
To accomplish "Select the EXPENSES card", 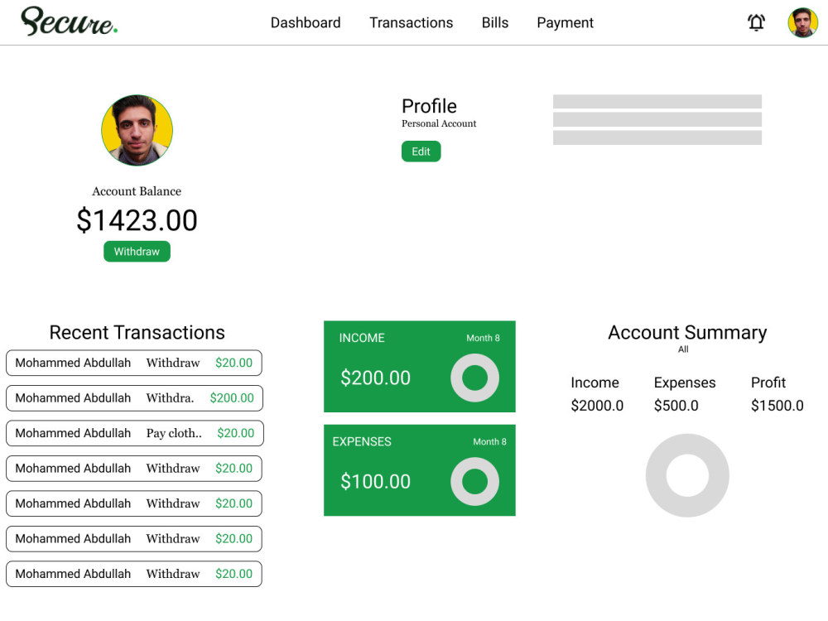I will pyautogui.click(x=419, y=470).
